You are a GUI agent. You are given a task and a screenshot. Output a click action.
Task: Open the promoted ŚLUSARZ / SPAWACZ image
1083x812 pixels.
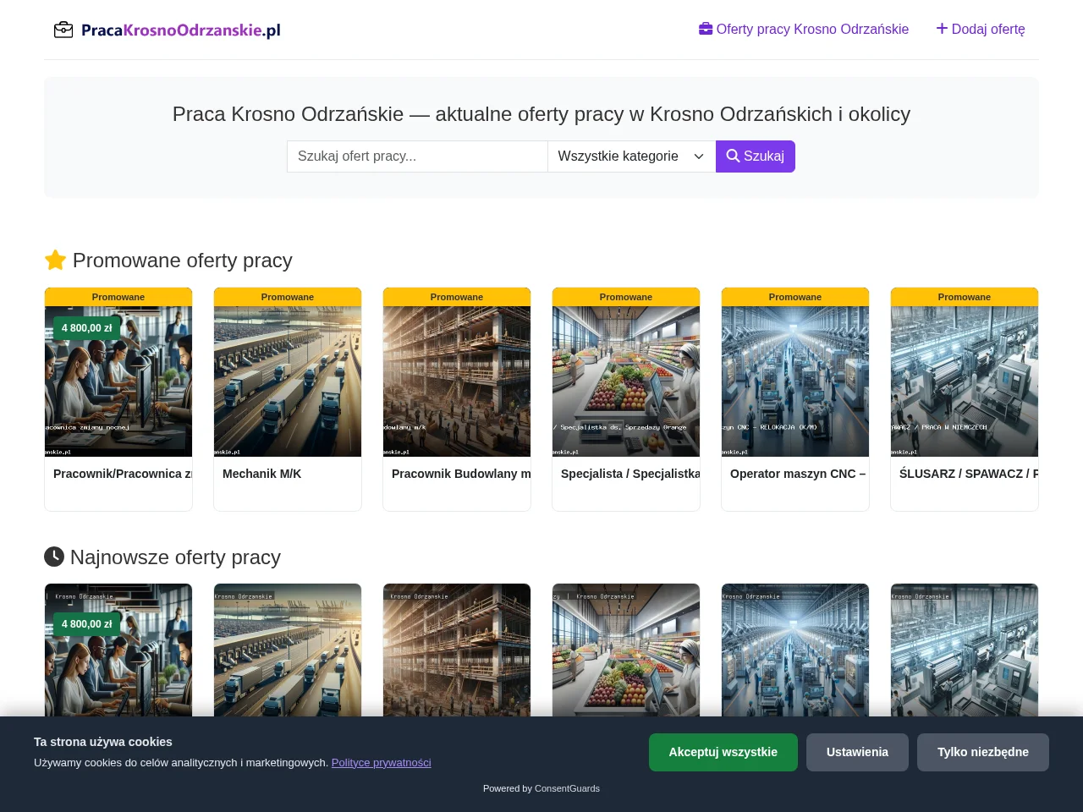(965, 381)
